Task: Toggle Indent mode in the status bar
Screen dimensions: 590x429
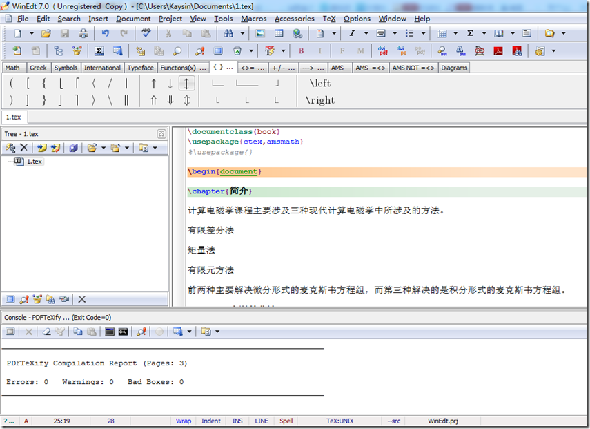Action: click(x=210, y=421)
